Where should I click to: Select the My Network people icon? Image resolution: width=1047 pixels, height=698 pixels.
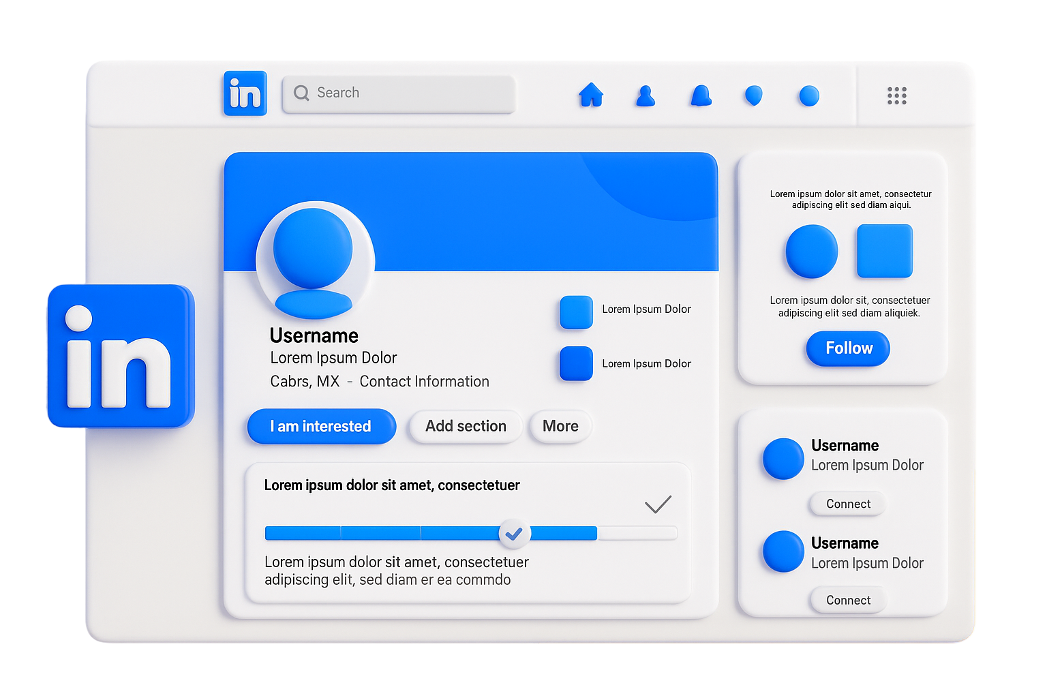coord(645,96)
